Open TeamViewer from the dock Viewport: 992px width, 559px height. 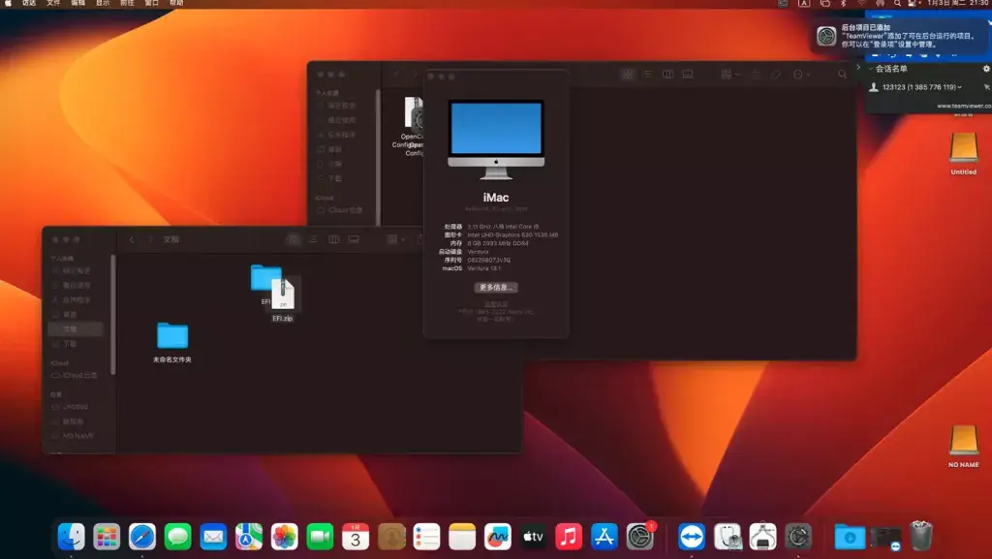click(x=692, y=537)
